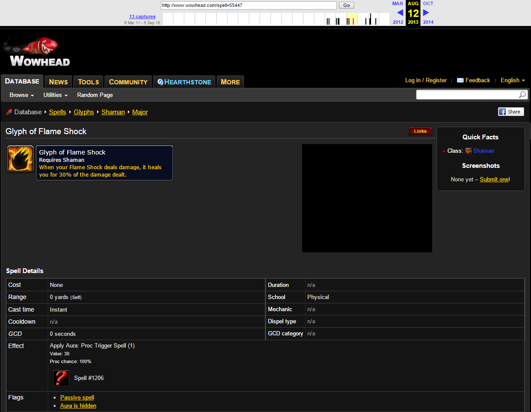Click the Quick Facts heading

coord(480,137)
